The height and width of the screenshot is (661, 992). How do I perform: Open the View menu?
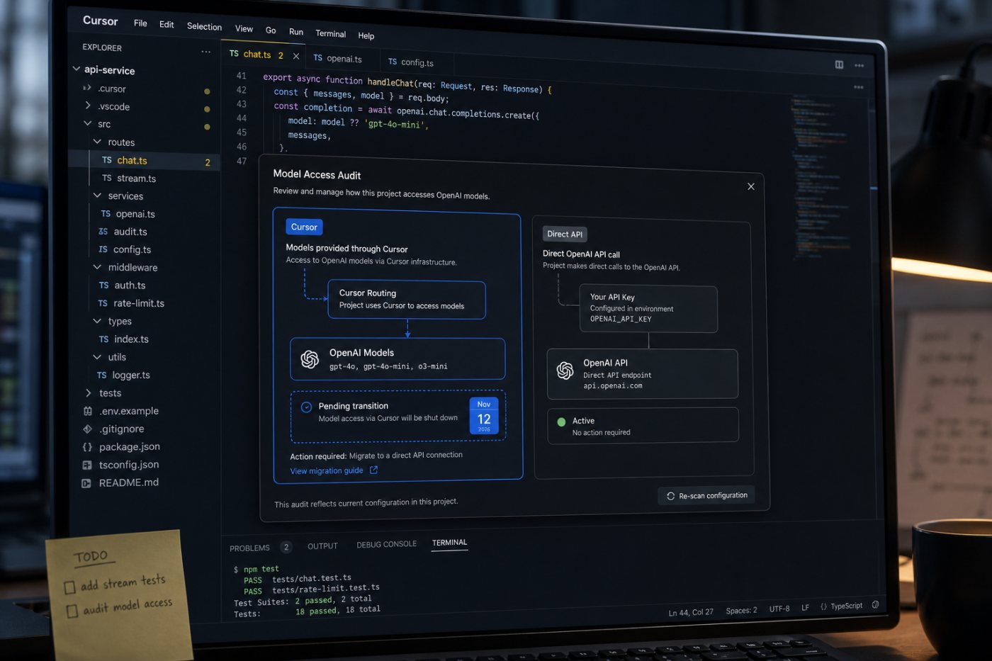tap(244, 29)
